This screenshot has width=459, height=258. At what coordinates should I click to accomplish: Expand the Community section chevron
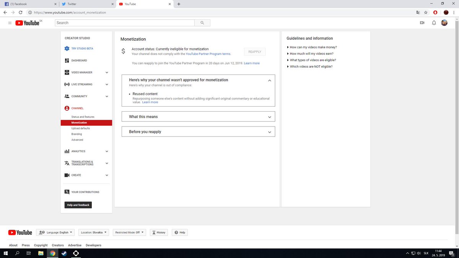point(107,96)
